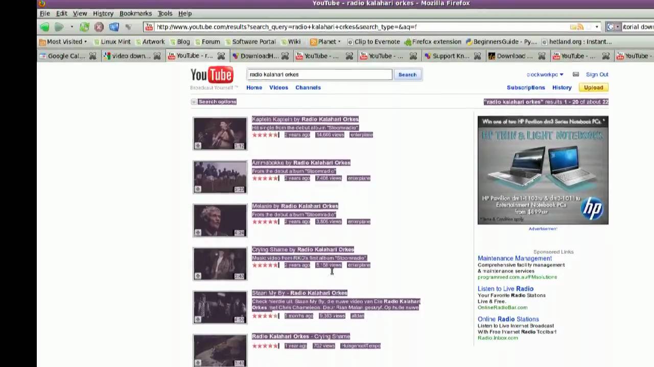This screenshot has height=367, width=654.
Task: Open the Tools menu
Action: pos(165,13)
